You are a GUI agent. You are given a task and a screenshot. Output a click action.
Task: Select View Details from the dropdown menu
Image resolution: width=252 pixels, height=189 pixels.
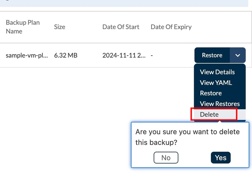(x=217, y=72)
